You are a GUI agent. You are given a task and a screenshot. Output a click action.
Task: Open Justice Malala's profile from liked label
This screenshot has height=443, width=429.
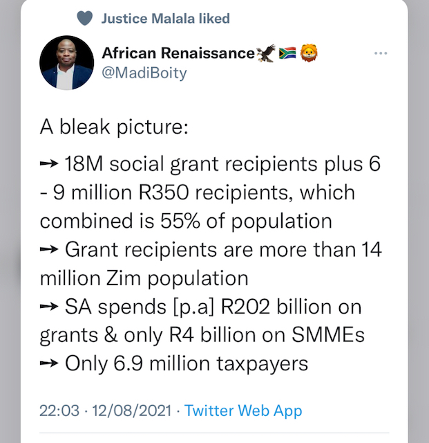166,19
